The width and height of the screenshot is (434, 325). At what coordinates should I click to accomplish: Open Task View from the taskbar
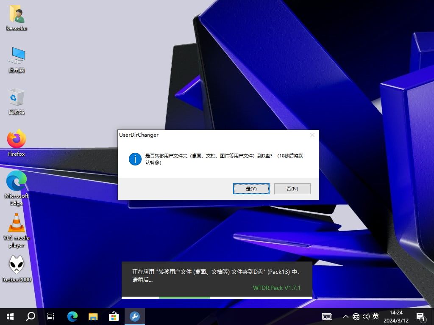51,316
